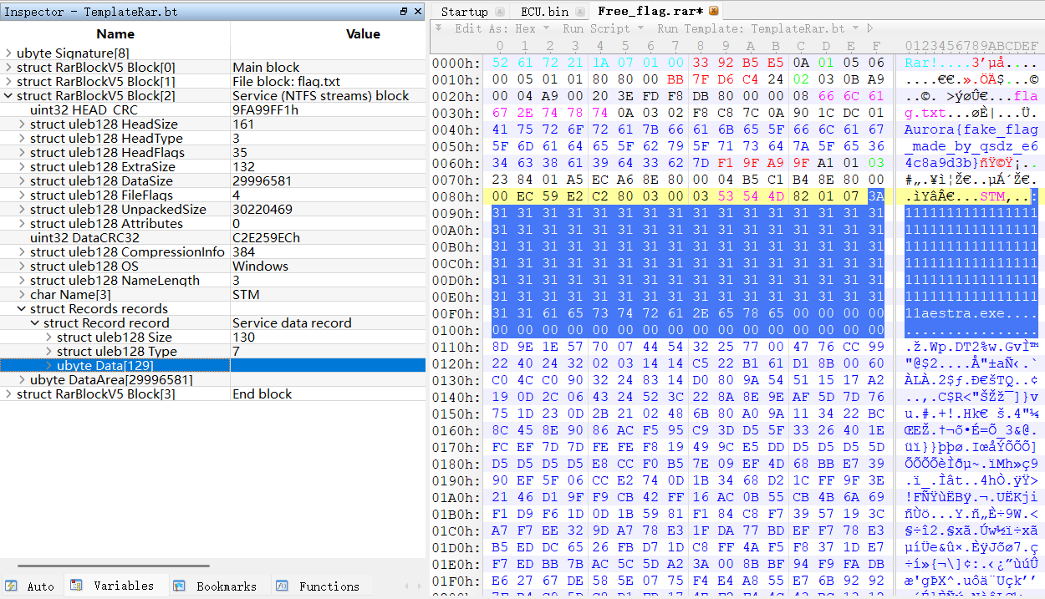This screenshot has height=599, width=1045.
Task: Click the Bookmarks flag icon
Action: (179, 586)
